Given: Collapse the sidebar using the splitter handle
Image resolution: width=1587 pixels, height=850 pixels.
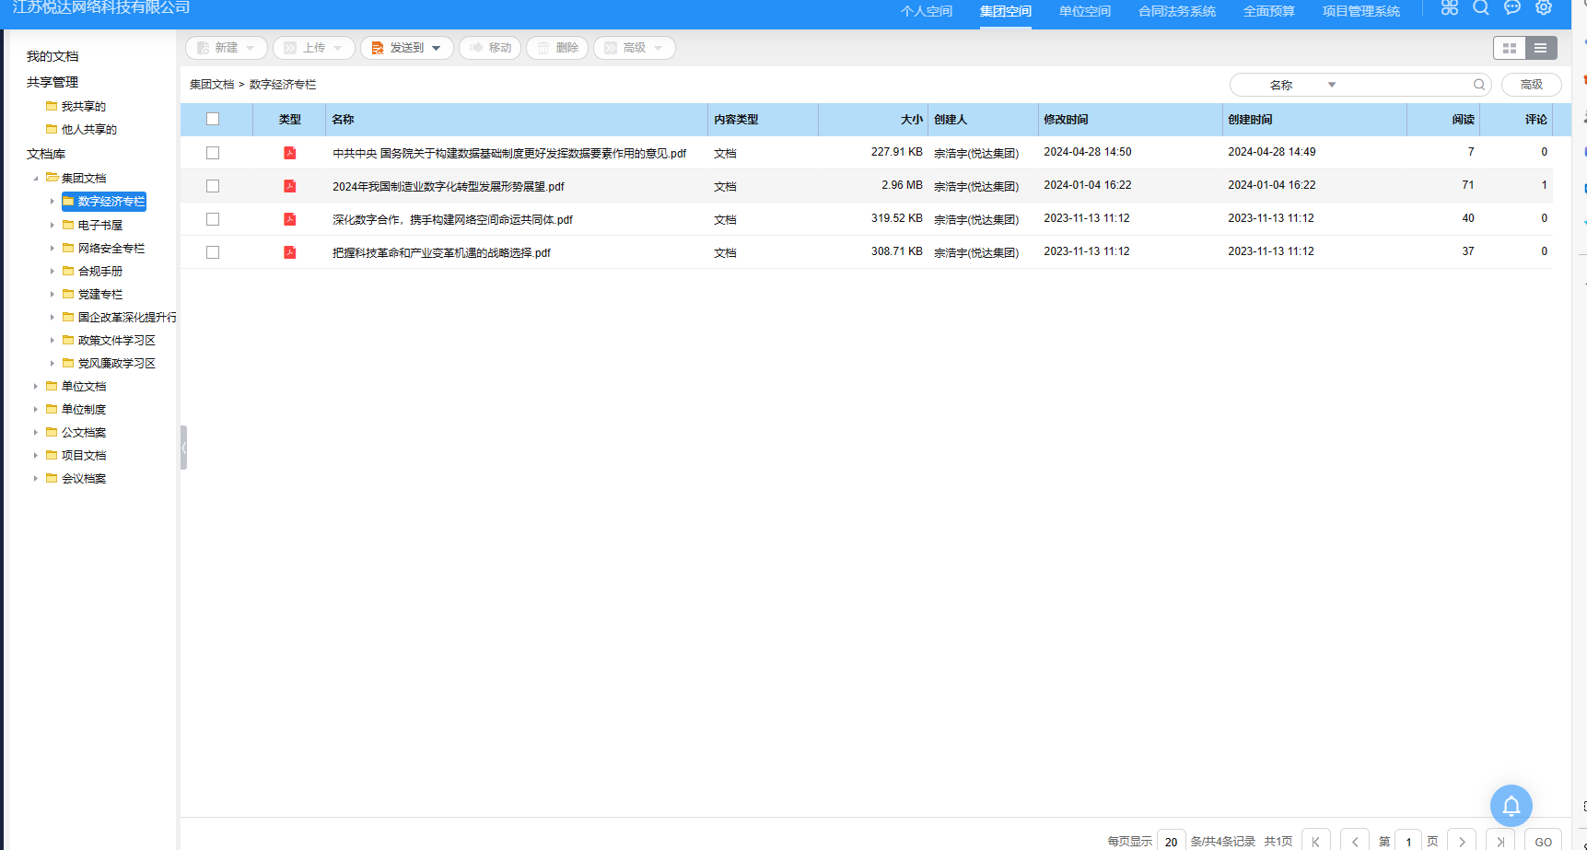Looking at the screenshot, I should pyautogui.click(x=183, y=448).
